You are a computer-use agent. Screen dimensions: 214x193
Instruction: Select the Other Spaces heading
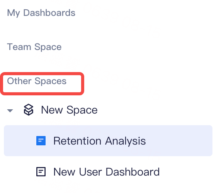click(37, 81)
